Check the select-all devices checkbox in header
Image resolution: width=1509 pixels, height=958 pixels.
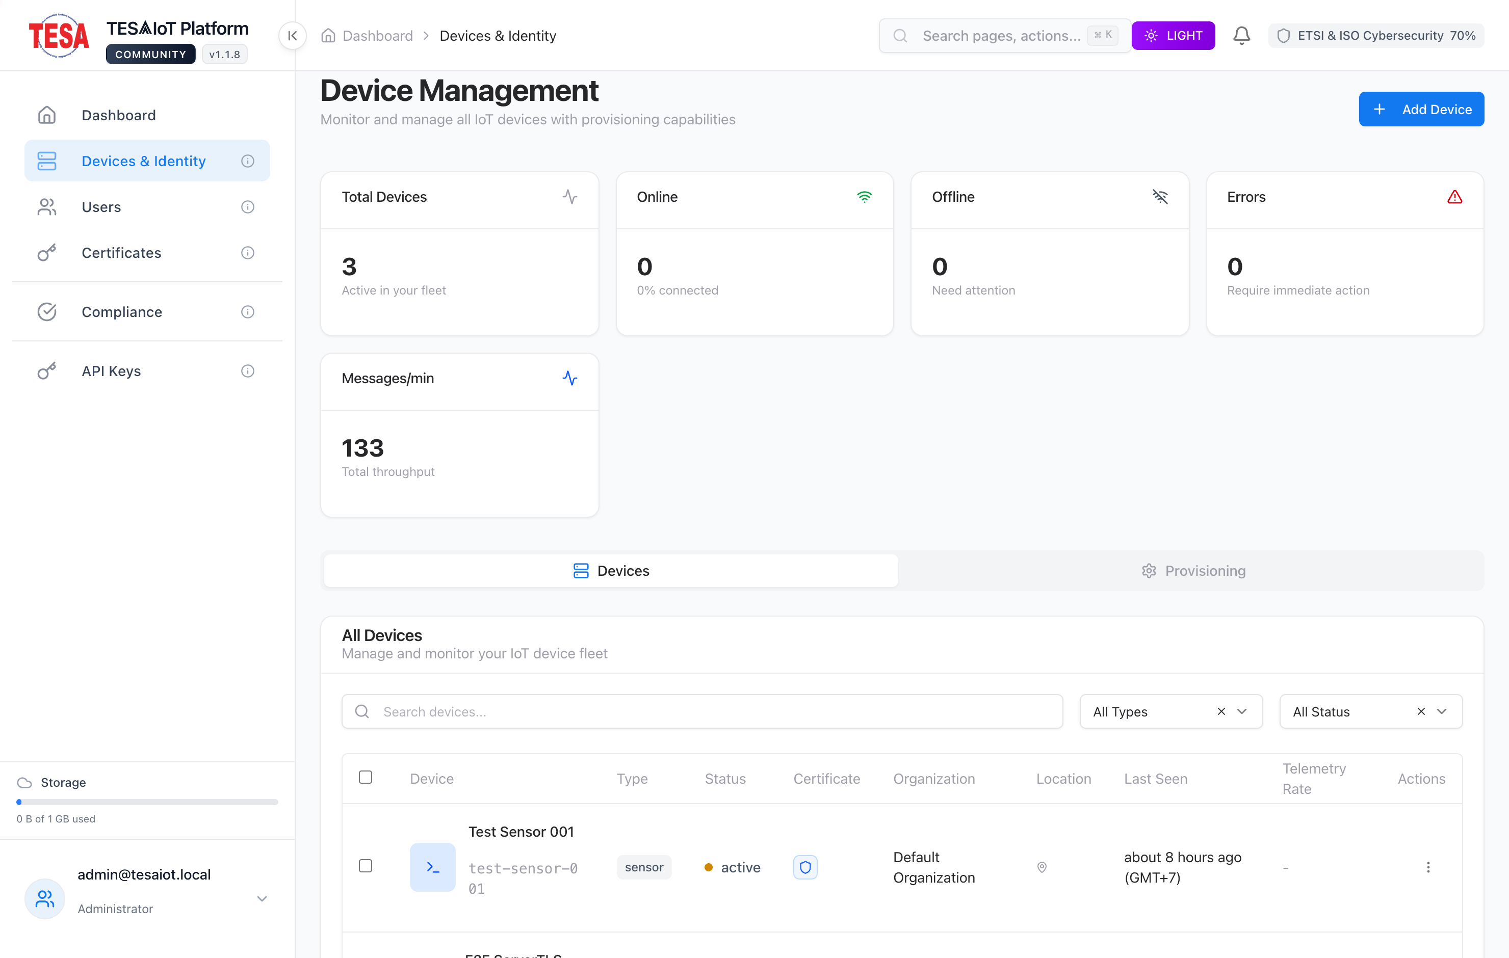pyautogui.click(x=366, y=778)
